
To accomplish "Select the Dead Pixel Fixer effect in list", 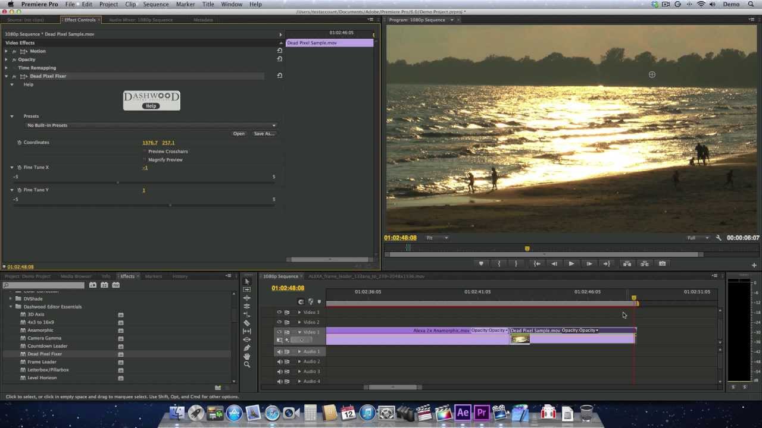I will (45, 354).
